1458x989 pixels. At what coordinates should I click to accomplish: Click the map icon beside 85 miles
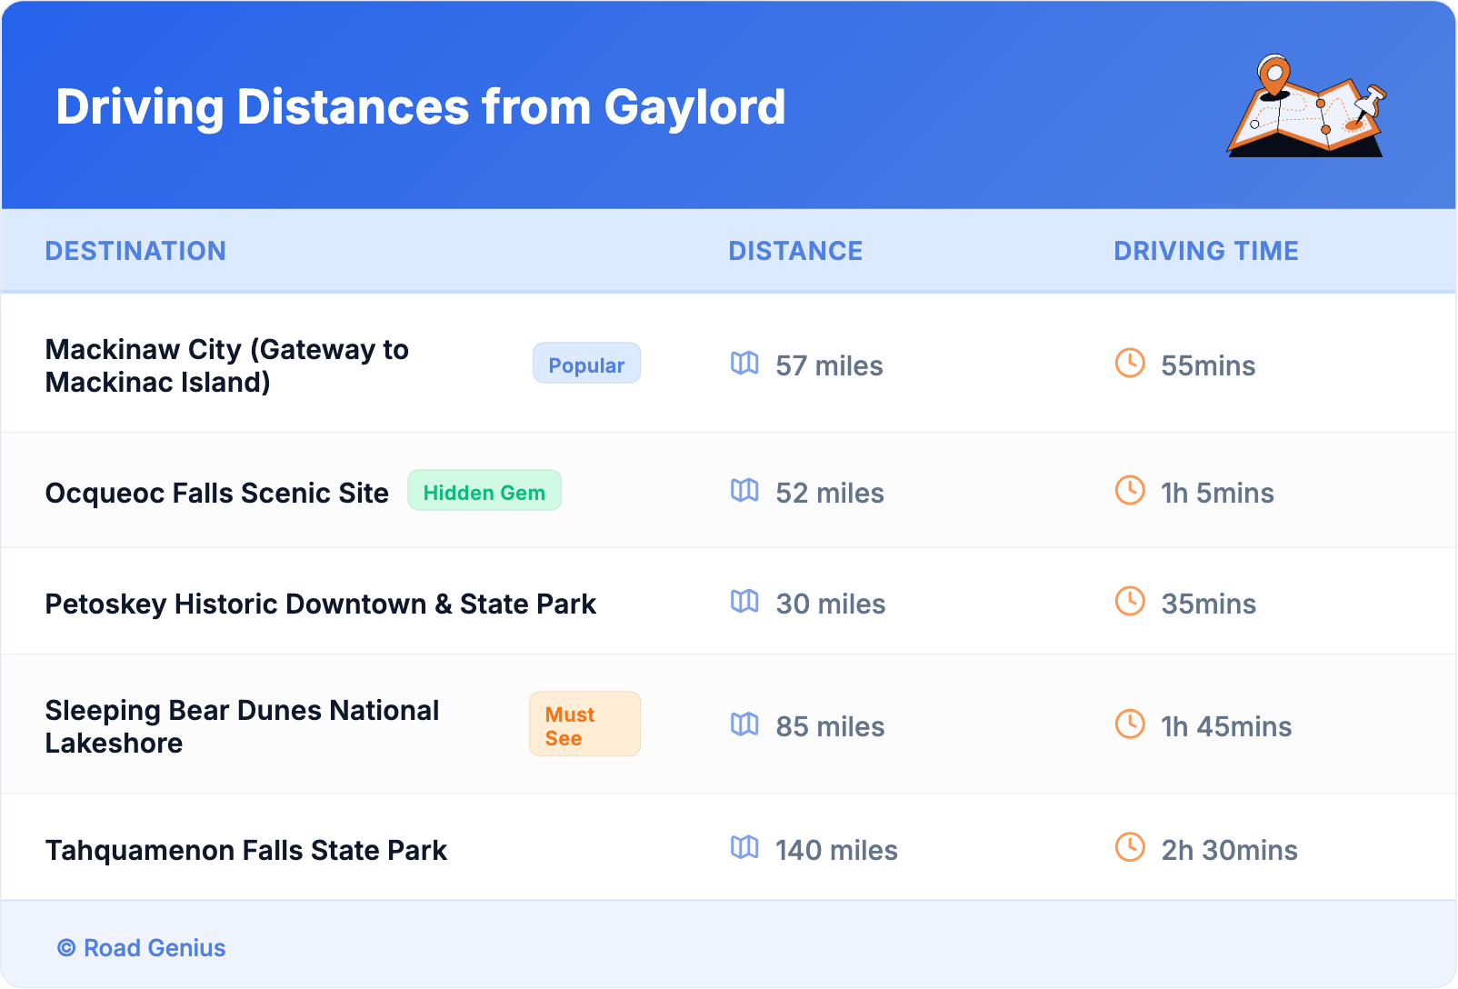(x=744, y=724)
